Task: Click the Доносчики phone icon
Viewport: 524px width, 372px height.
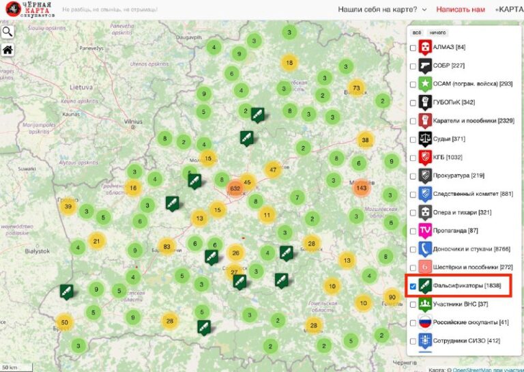Action: 425,249
